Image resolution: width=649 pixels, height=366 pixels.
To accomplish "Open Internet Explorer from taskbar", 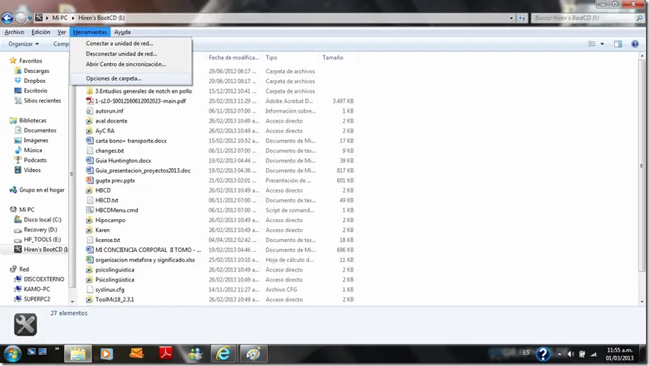I will 223,354.
